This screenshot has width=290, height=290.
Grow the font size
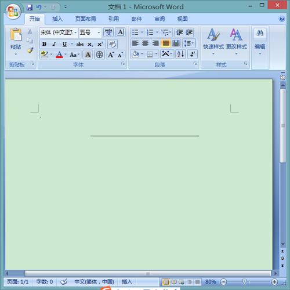111,55
